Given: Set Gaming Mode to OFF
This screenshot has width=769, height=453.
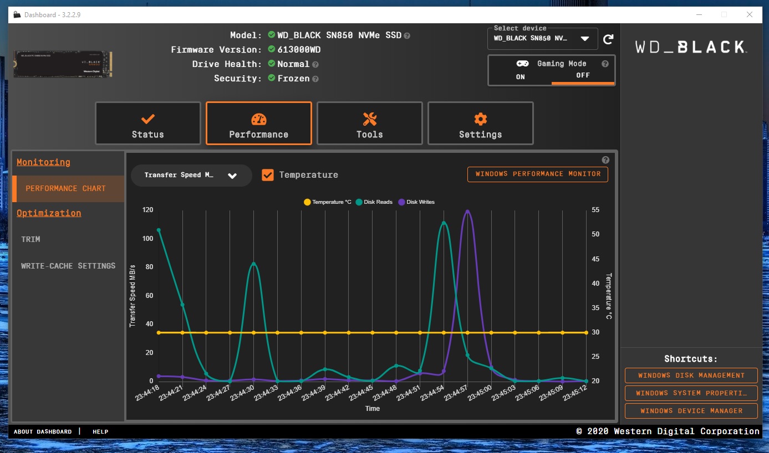Looking at the screenshot, I should (583, 75).
